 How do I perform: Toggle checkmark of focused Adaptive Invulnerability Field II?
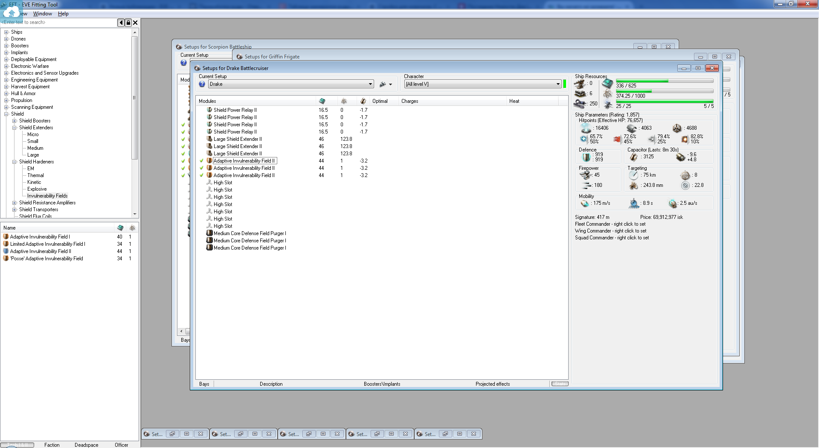point(201,161)
